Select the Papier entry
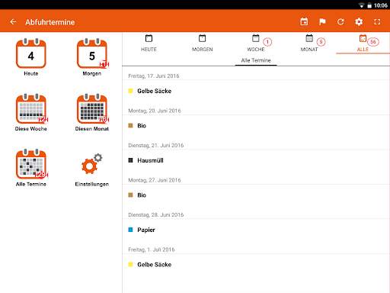The image size is (390, 293). coord(256,230)
